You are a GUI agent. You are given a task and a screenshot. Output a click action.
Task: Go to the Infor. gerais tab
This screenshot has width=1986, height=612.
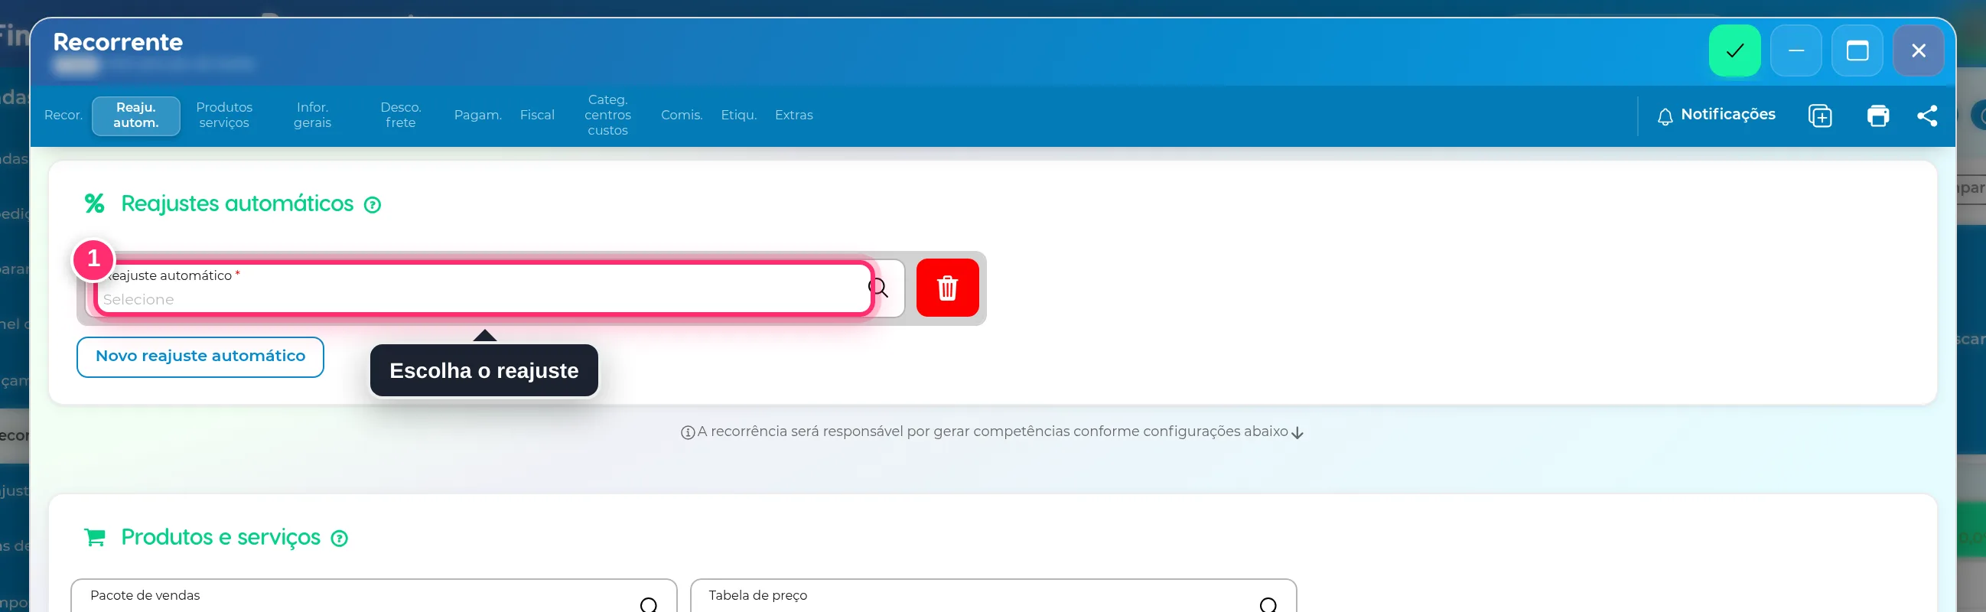point(312,115)
